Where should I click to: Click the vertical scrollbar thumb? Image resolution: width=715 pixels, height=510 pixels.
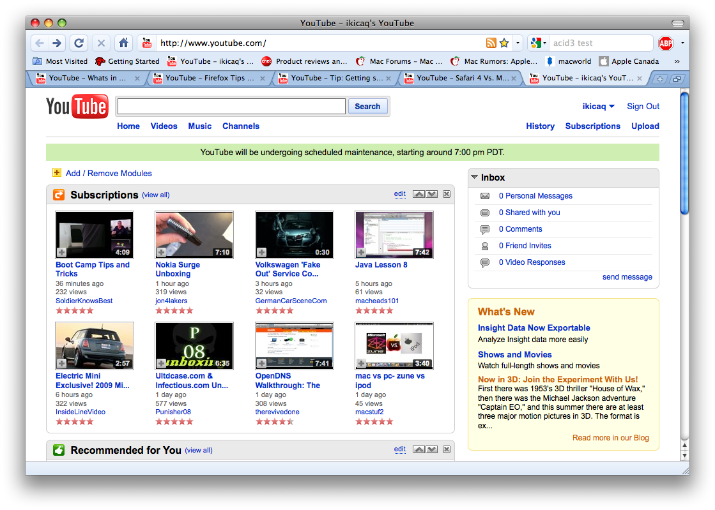pyautogui.click(x=684, y=153)
